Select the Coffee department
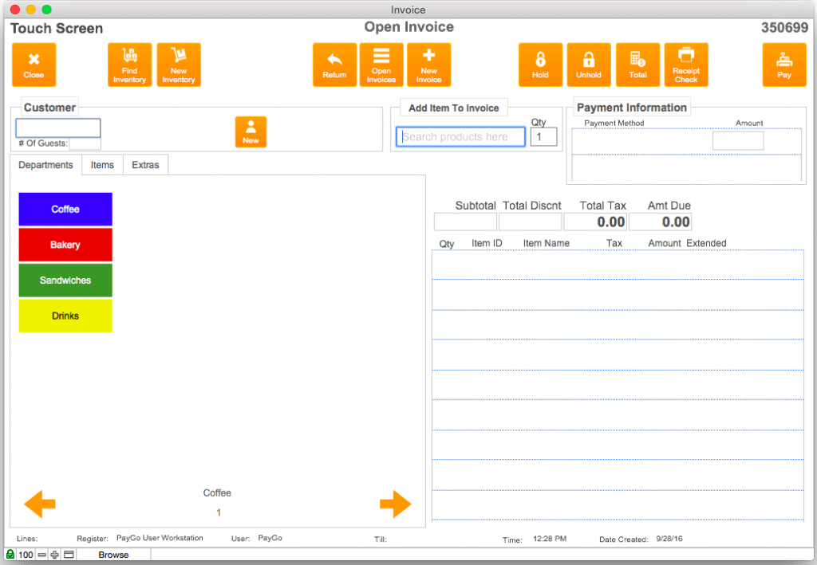 [65, 209]
